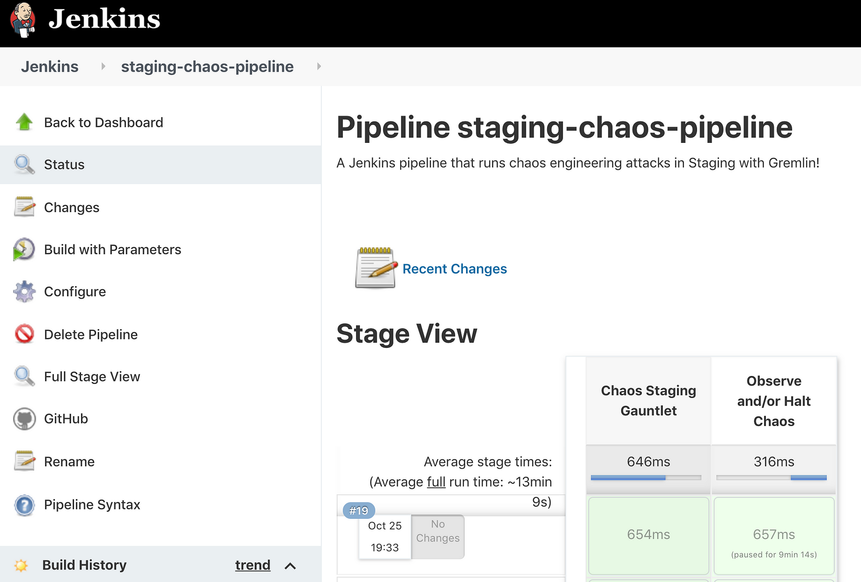Image resolution: width=861 pixels, height=582 pixels.
Task: Click the Build History sun icon
Action: tap(21, 565)
